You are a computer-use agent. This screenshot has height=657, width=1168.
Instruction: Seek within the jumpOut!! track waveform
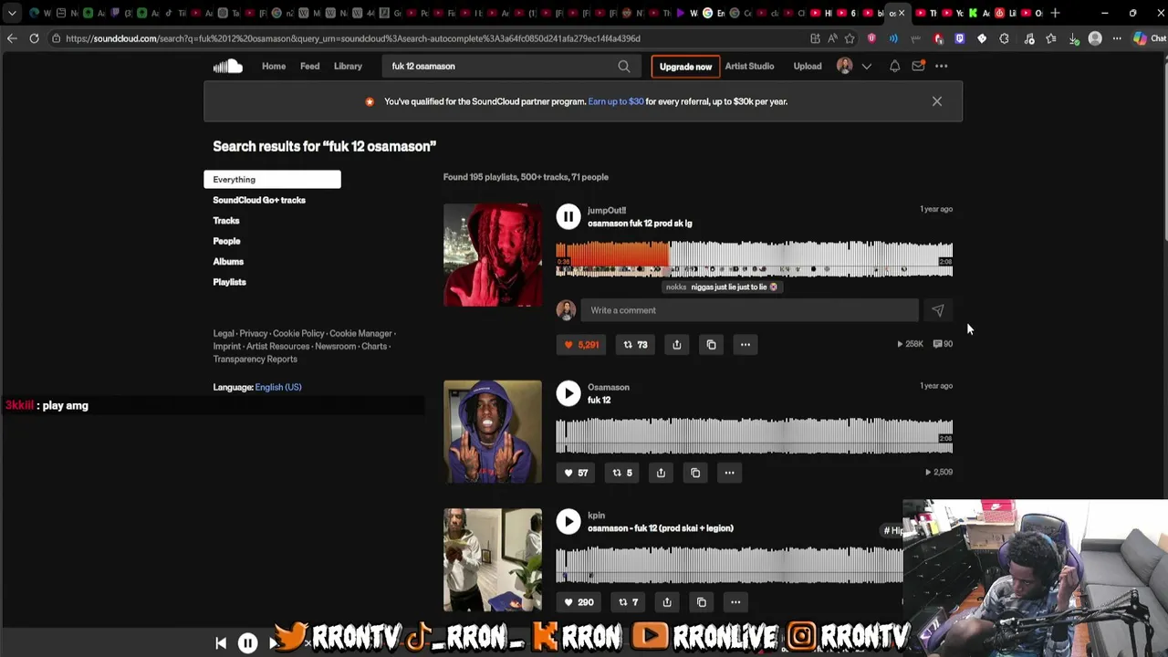click(x=754, y=259)
